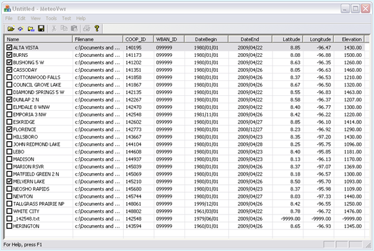Click the Paste clipboard icon
Image resolution: width=374 pixels, height=251 pixels.
pyautogui.click(x=74, y=28)
